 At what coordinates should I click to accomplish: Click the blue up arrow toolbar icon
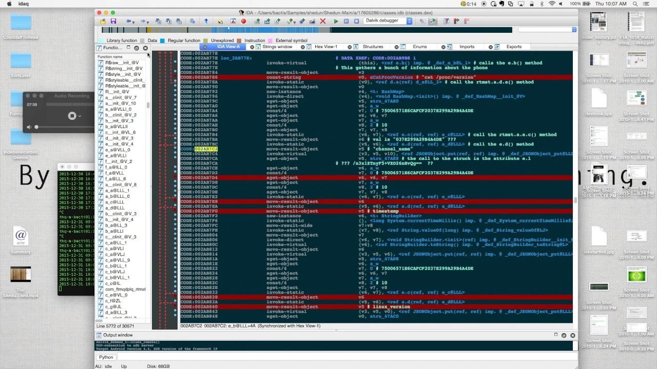[206, 22]
